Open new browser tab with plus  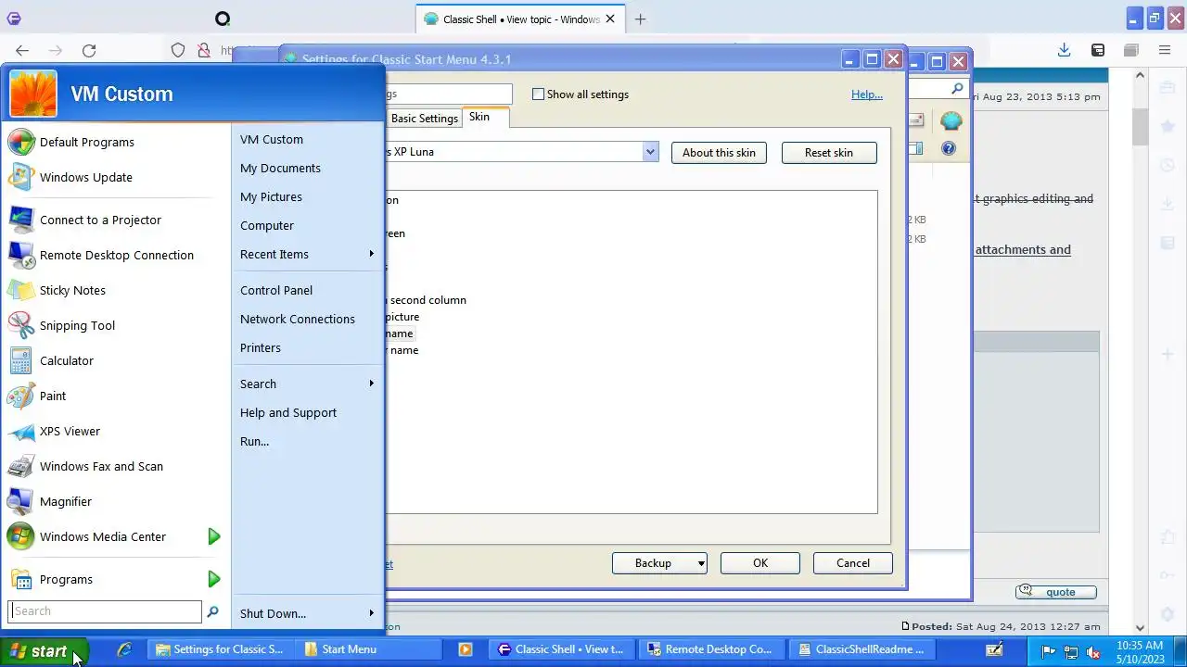(x=640, y=19)
